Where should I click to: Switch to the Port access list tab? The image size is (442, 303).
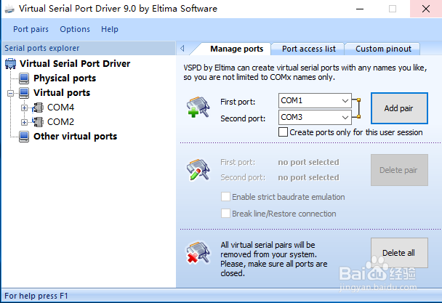coord(309,49)
